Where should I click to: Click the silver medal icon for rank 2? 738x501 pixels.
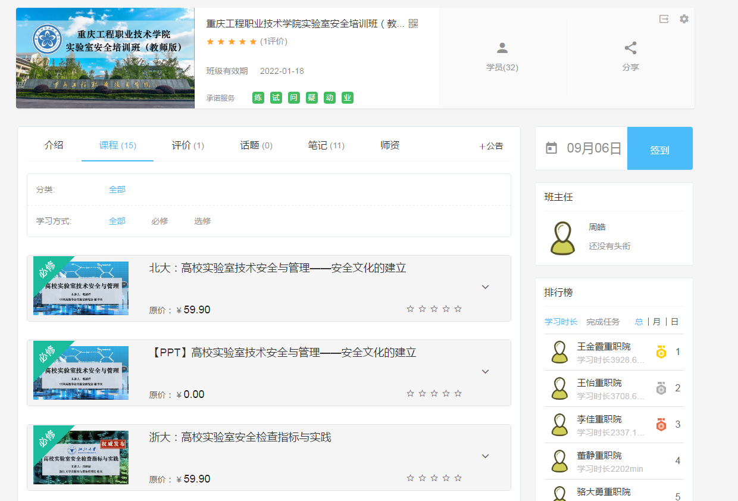[661, 388]
